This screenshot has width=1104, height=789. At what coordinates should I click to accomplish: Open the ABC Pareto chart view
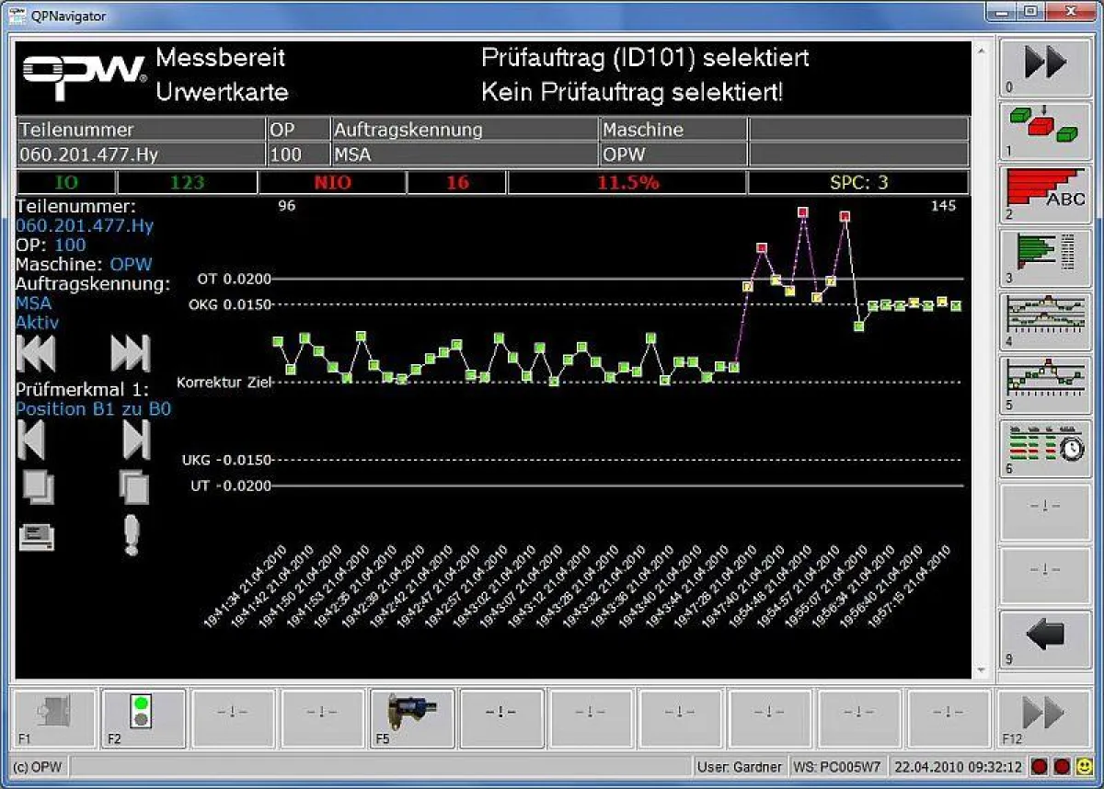pyautogui.click(x=1045, y=193)
